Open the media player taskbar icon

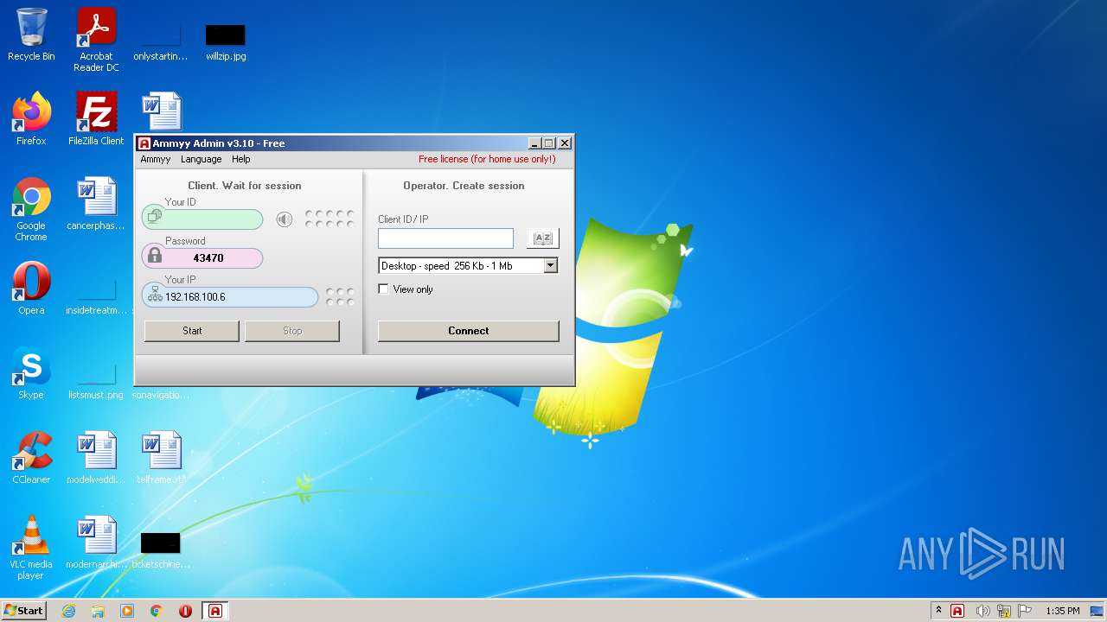(x=127, y=611)
